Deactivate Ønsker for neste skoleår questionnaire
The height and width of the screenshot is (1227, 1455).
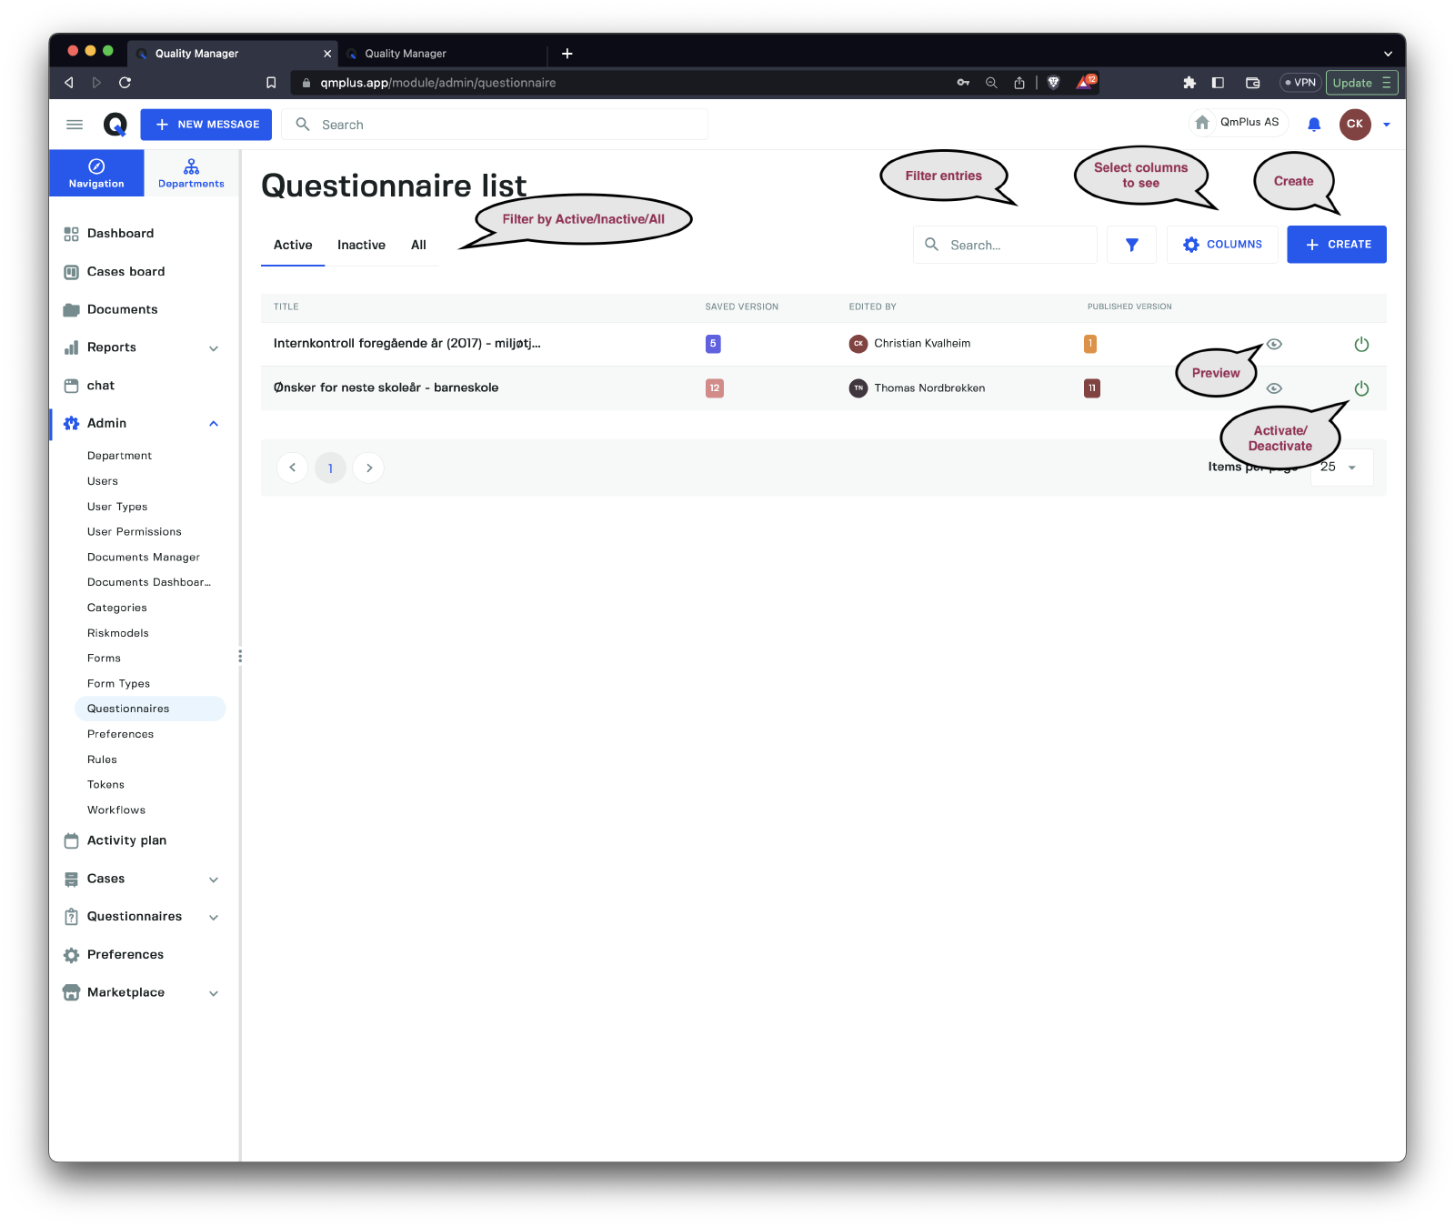[x=1360, y=388]
